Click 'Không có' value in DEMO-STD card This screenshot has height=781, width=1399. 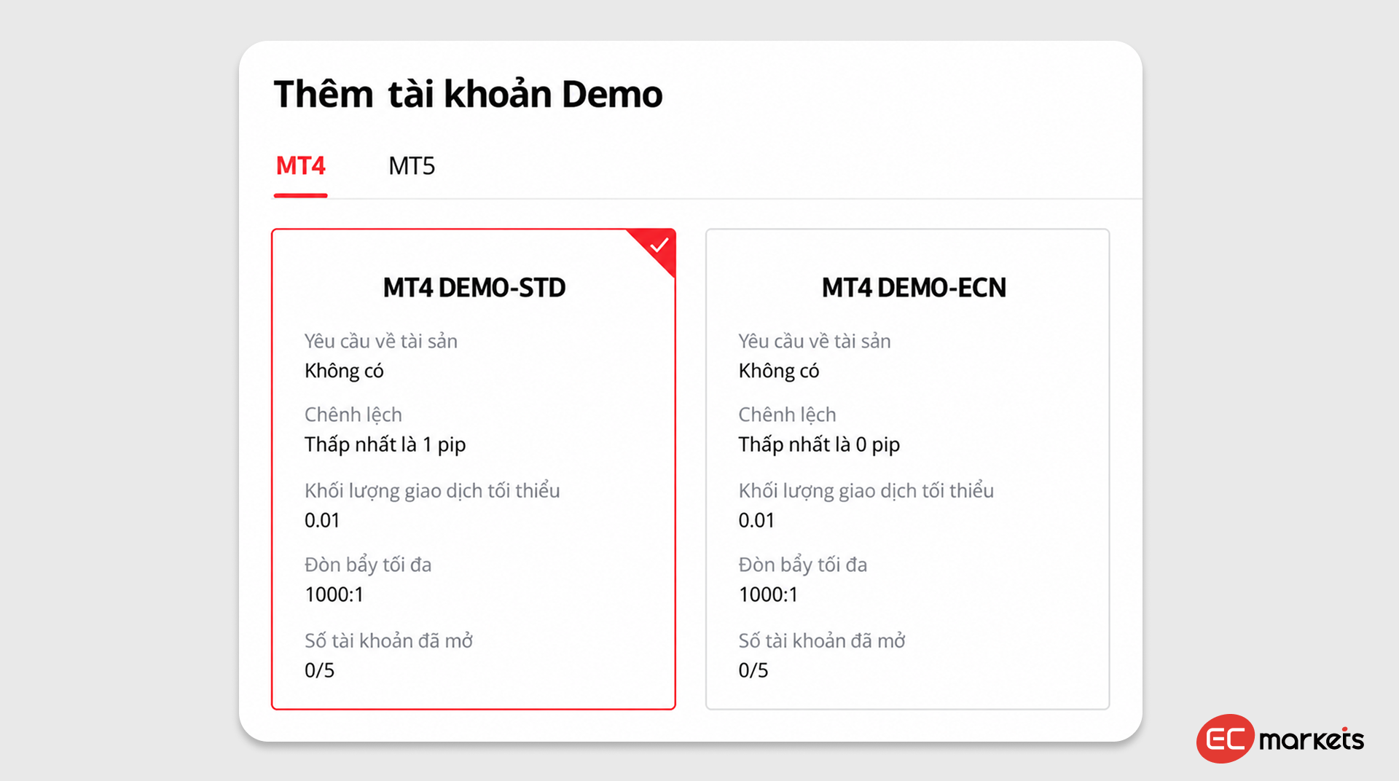[344, 371]
